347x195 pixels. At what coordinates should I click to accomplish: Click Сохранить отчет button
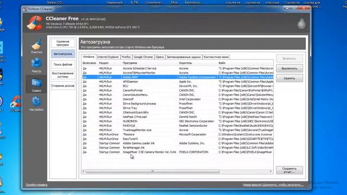click(290, 170)
